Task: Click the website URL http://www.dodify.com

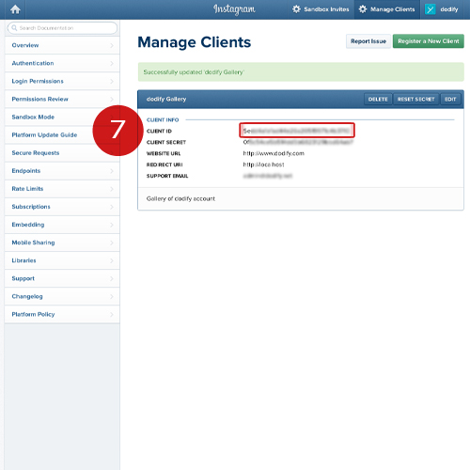Action: pyautogui.click(x=274, y=153)
